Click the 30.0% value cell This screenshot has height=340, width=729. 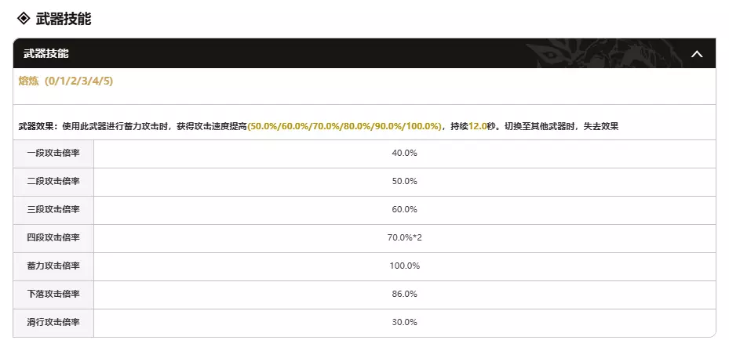click(404, 322)
